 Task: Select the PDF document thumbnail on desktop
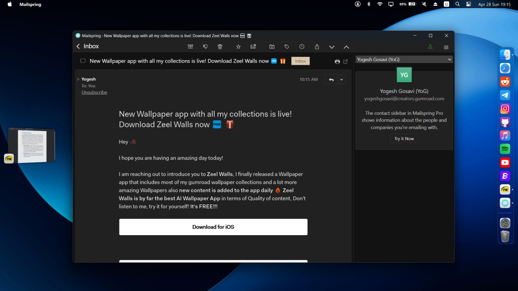[31, 145]
